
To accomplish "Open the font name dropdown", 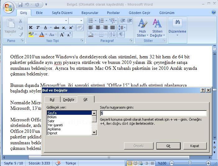I will click(66, 21).
